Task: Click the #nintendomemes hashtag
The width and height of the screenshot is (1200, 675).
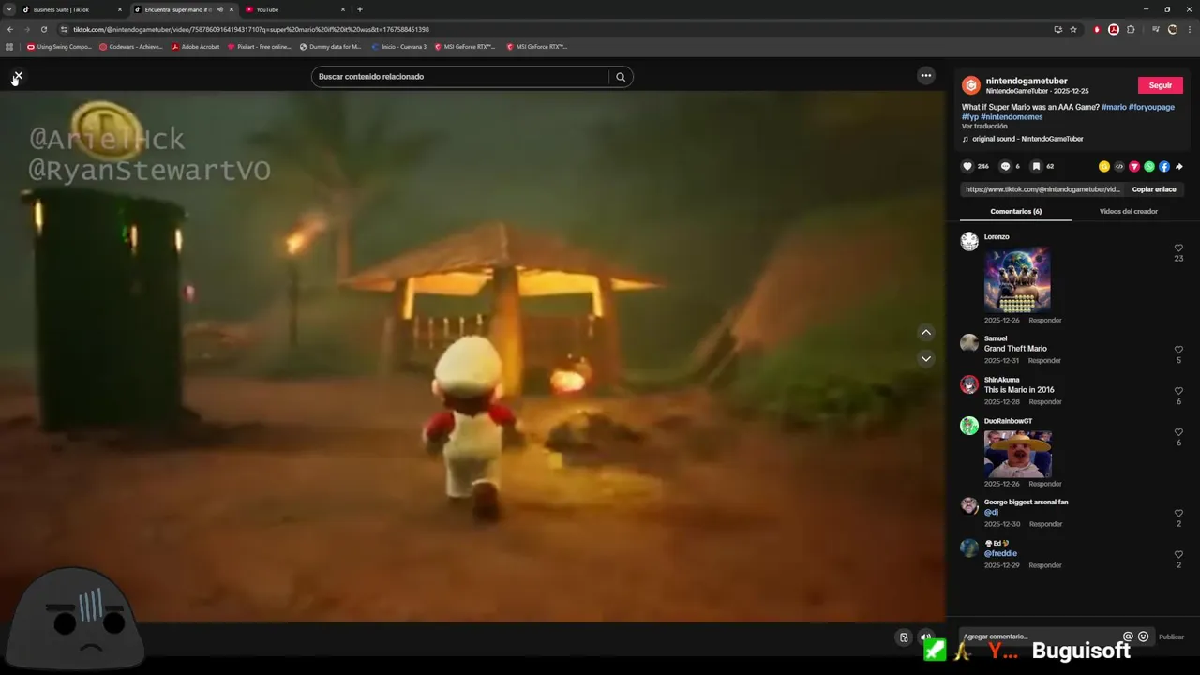Action: tap(1012, 117)
